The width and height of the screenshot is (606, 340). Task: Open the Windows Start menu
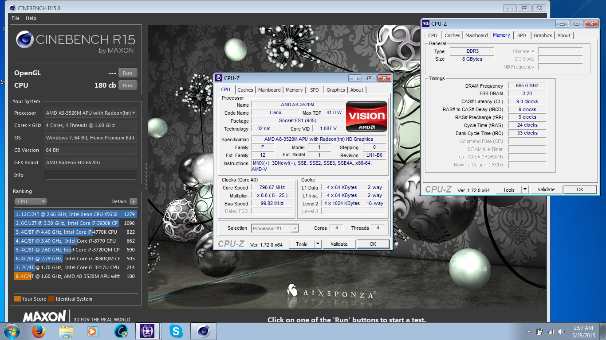pyautogui.click(x=11, y=331)
